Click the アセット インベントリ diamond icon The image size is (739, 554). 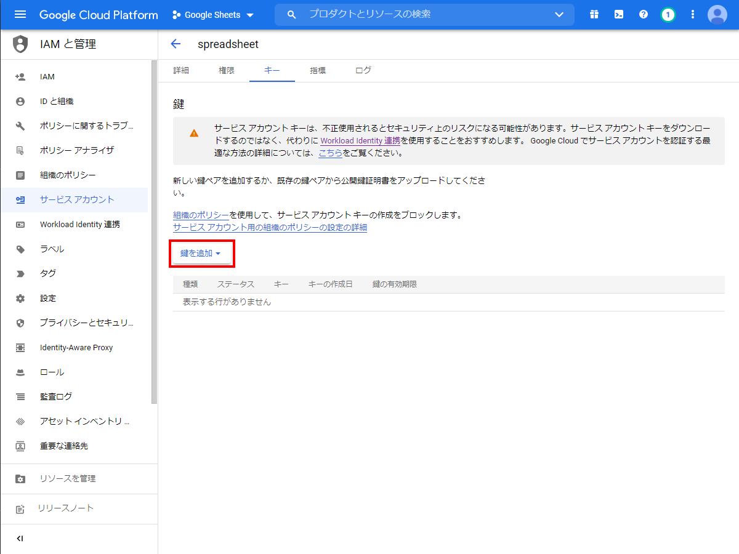(x=20, y=422)
